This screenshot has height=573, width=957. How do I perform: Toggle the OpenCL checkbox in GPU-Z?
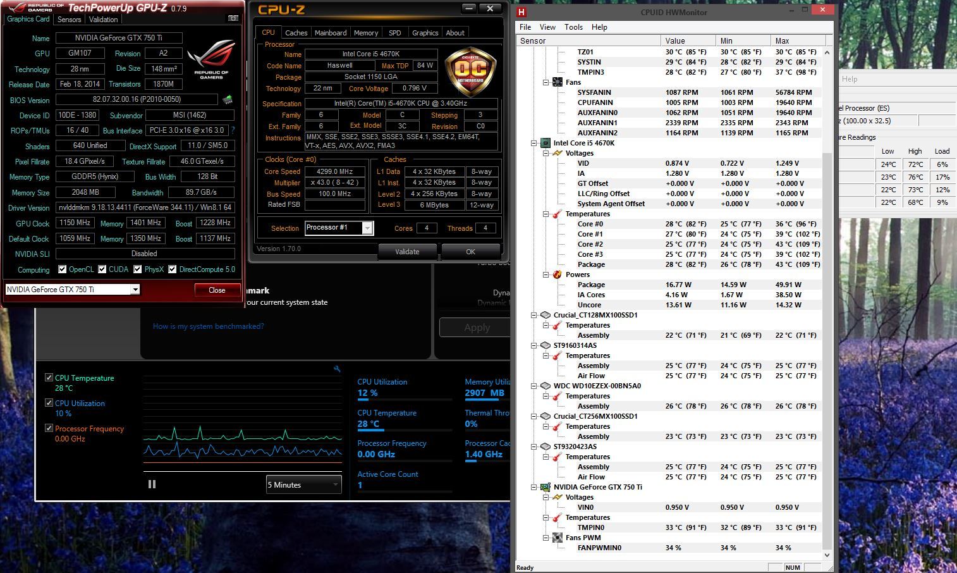click(62, 269)
